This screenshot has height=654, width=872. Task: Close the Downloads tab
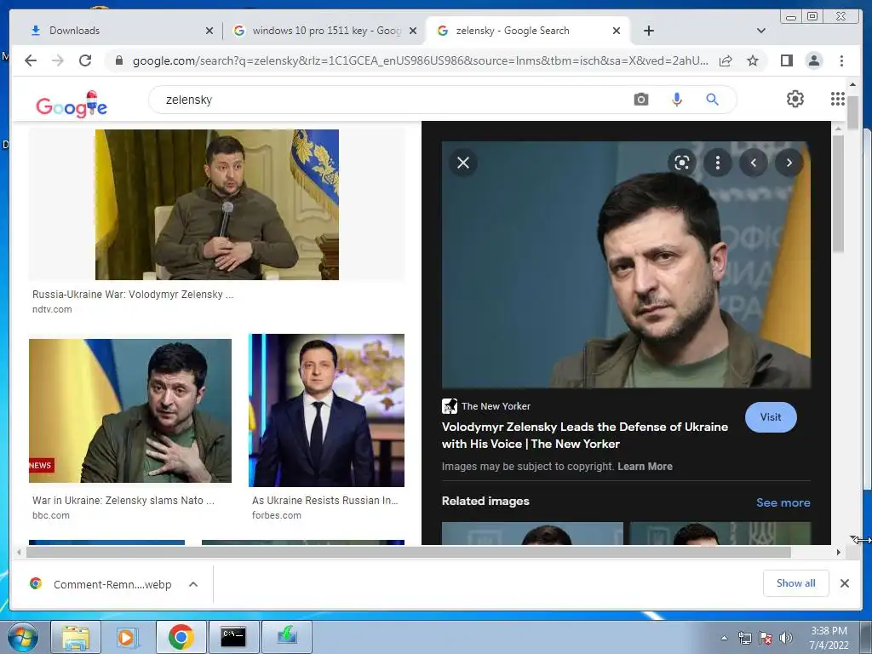click(x=209, y=31)
